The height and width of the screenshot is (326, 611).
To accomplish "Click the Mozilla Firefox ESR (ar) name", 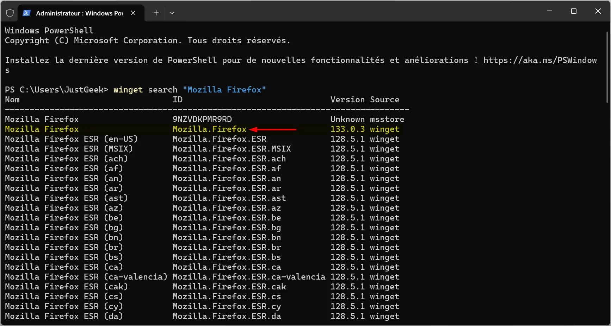I will [64, 188].
